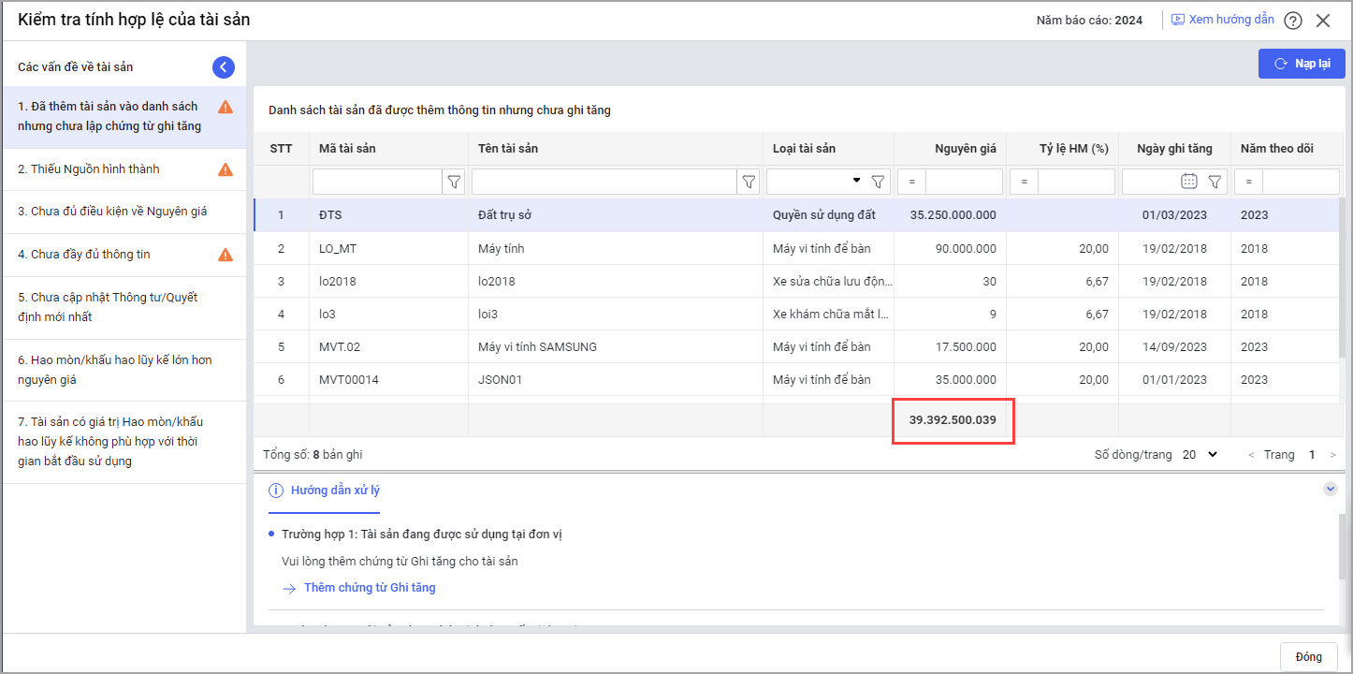The image size is (1353, 674).
Task: Collapse the asset issues sidebar panel
Action: point(223,66)
